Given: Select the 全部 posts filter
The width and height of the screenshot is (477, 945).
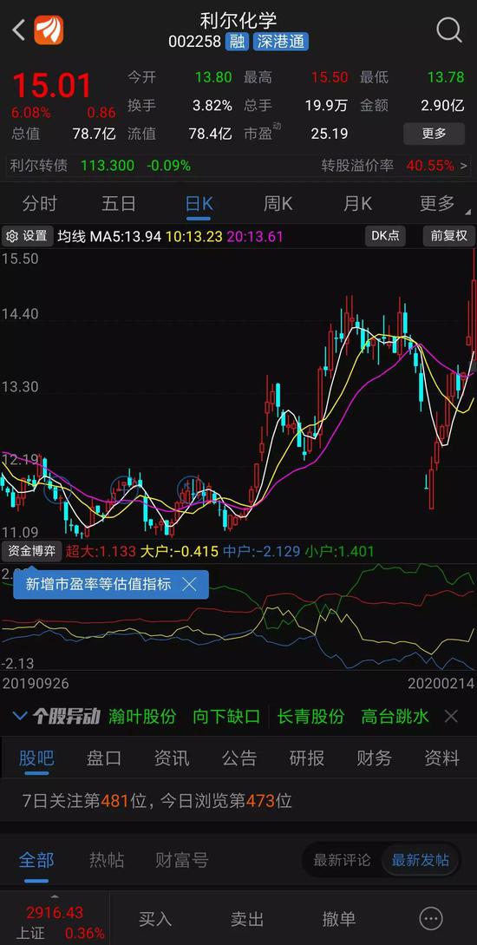Looking at the screenshot, I should click(36, 860).
